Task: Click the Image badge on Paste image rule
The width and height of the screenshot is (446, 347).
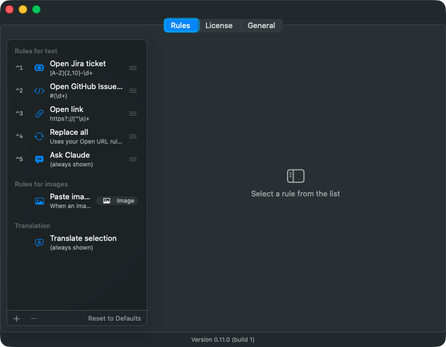Action: [x=117, y=201]
